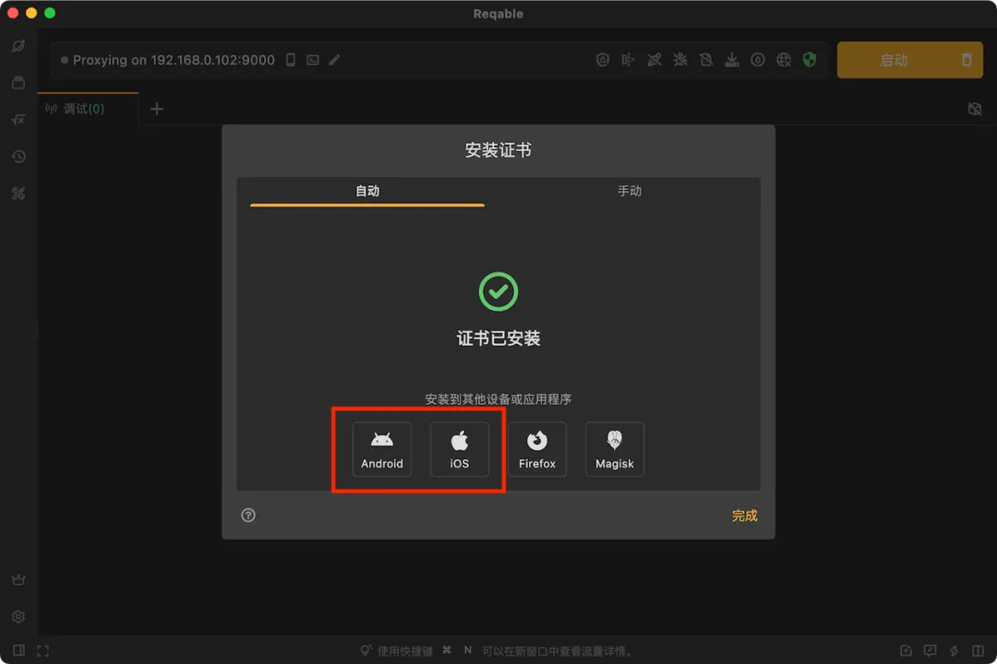
Task: Open the sidebar collection box icon
Action: pyautogui.click(x=18, y=83)
